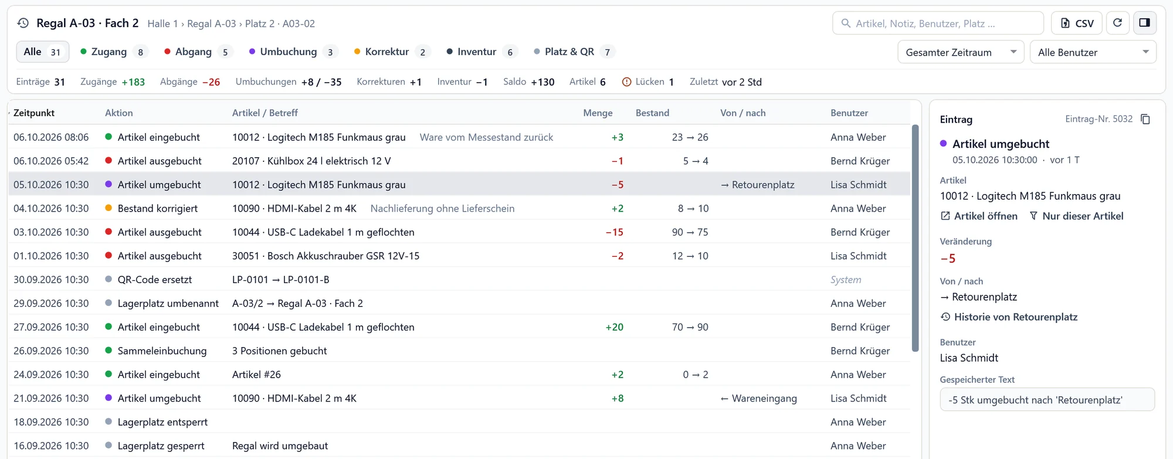Select the Artikel #26 entry
Image resolution: width=1173 pixels, height=459 pixels.
point(459,375)
